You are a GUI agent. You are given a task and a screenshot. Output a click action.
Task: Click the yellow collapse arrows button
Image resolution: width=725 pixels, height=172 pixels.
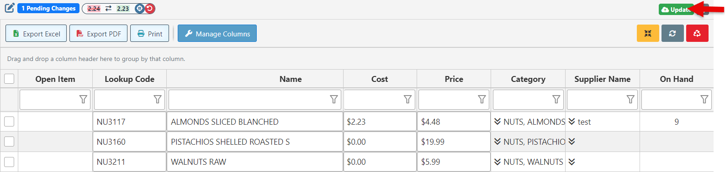point(648,33)
